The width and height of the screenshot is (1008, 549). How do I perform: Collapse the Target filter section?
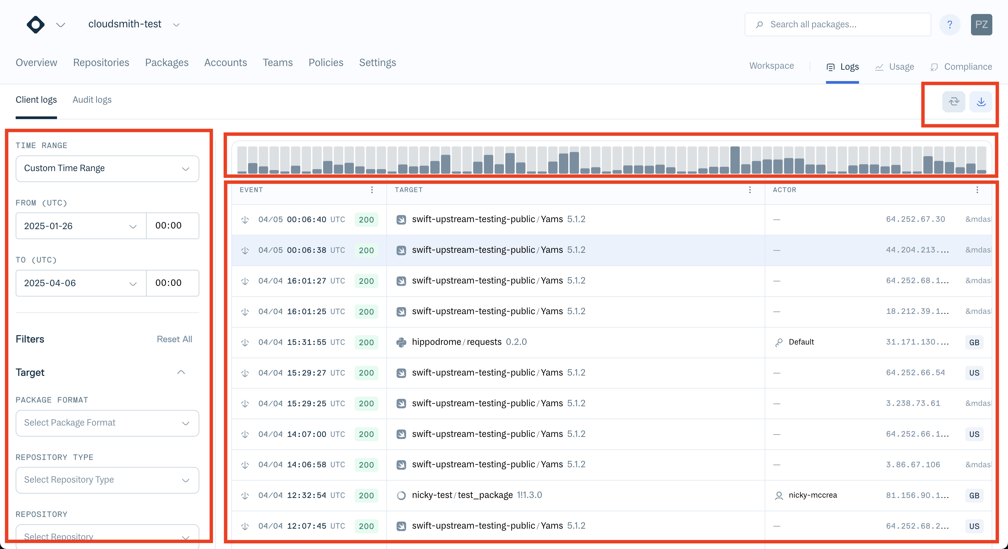coord(181,373)
